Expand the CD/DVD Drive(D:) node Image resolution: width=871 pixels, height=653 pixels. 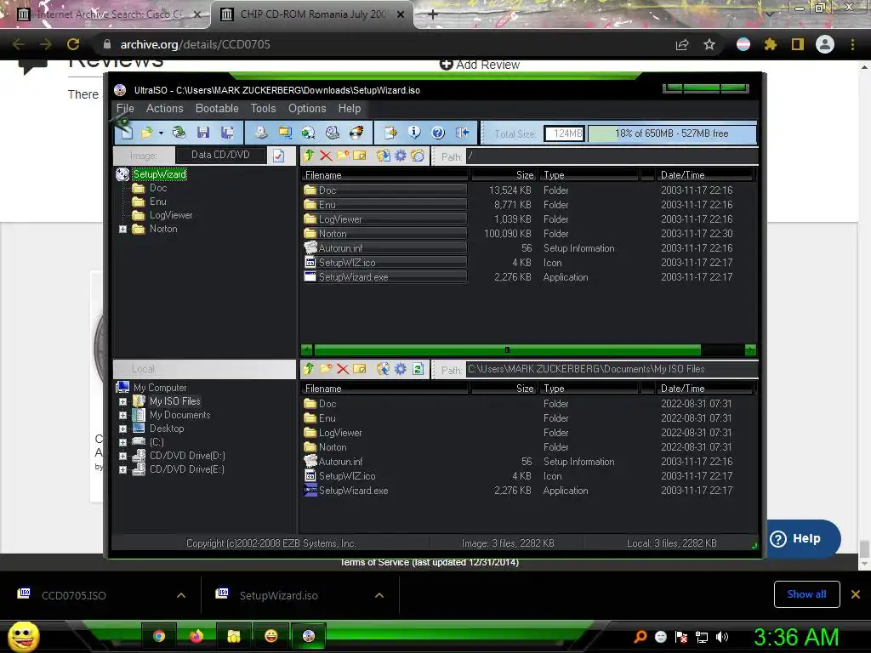[x=122, y=456]
